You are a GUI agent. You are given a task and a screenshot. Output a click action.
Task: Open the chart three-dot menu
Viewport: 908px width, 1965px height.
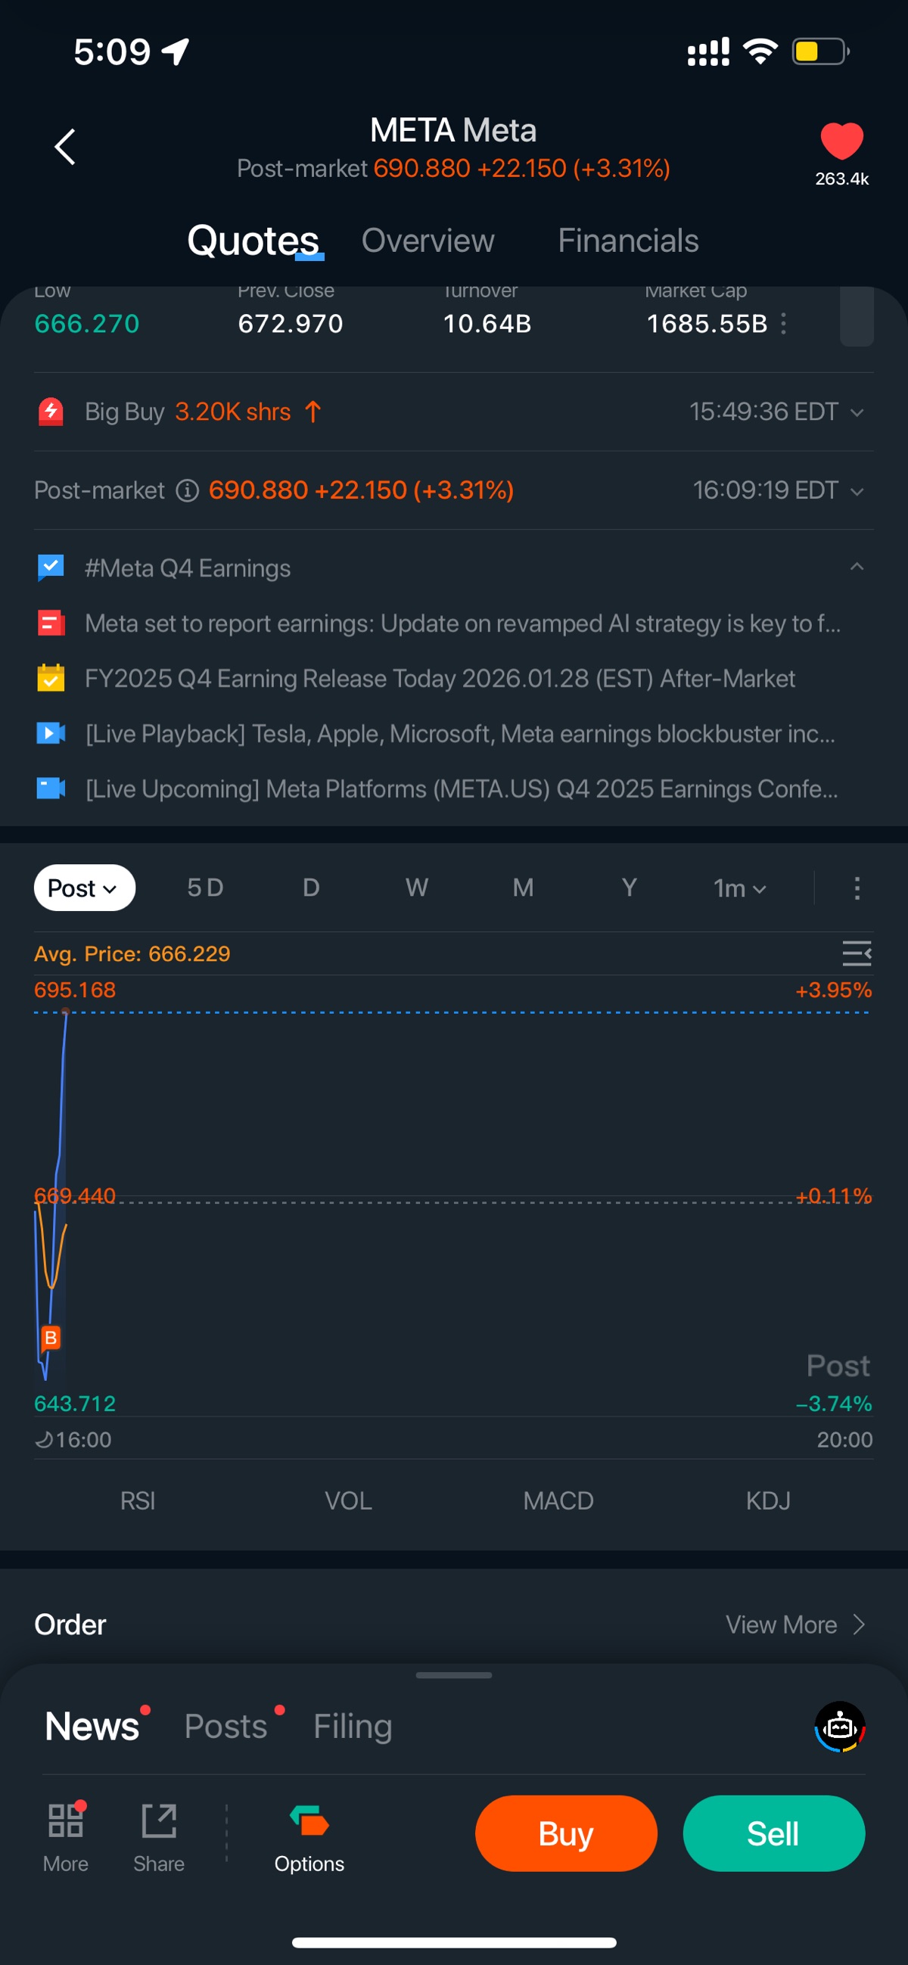(857, 888)
